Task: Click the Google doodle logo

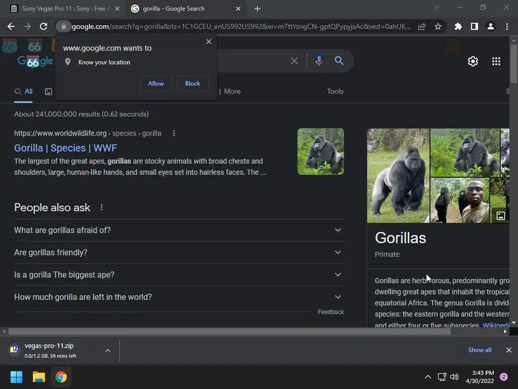Action: coord(35,61)
